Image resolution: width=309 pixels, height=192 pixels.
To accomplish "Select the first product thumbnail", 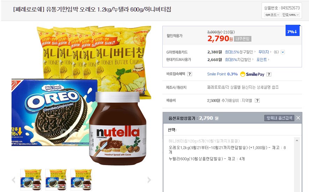I will [x=31, y=179].
